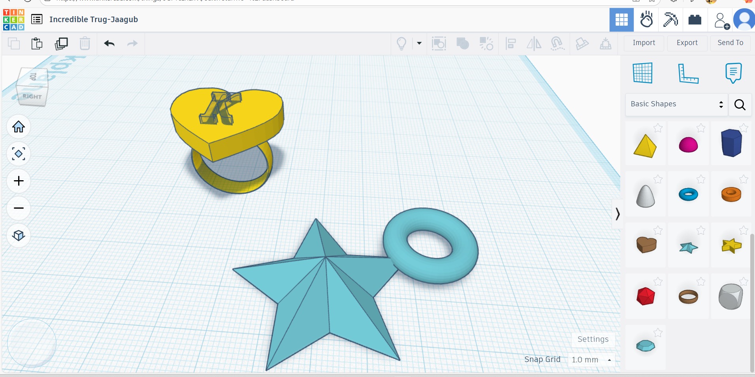Select the Workplane tool
The height and width of the screenshot is (377, 755).
click(x=642, y=73)
